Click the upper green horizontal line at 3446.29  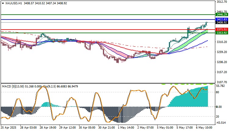108,15
